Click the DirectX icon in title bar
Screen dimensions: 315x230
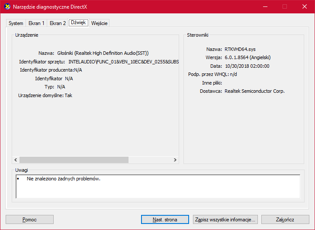tap(7, 6)
